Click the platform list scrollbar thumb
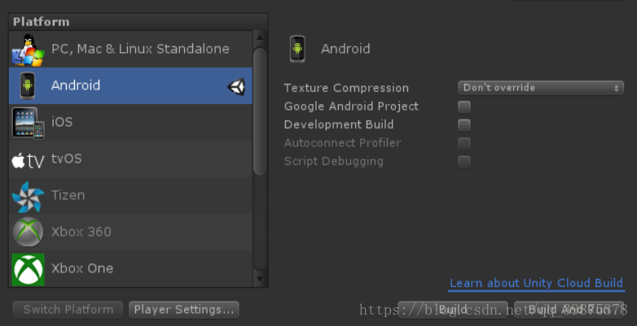 tap(260, 111)
